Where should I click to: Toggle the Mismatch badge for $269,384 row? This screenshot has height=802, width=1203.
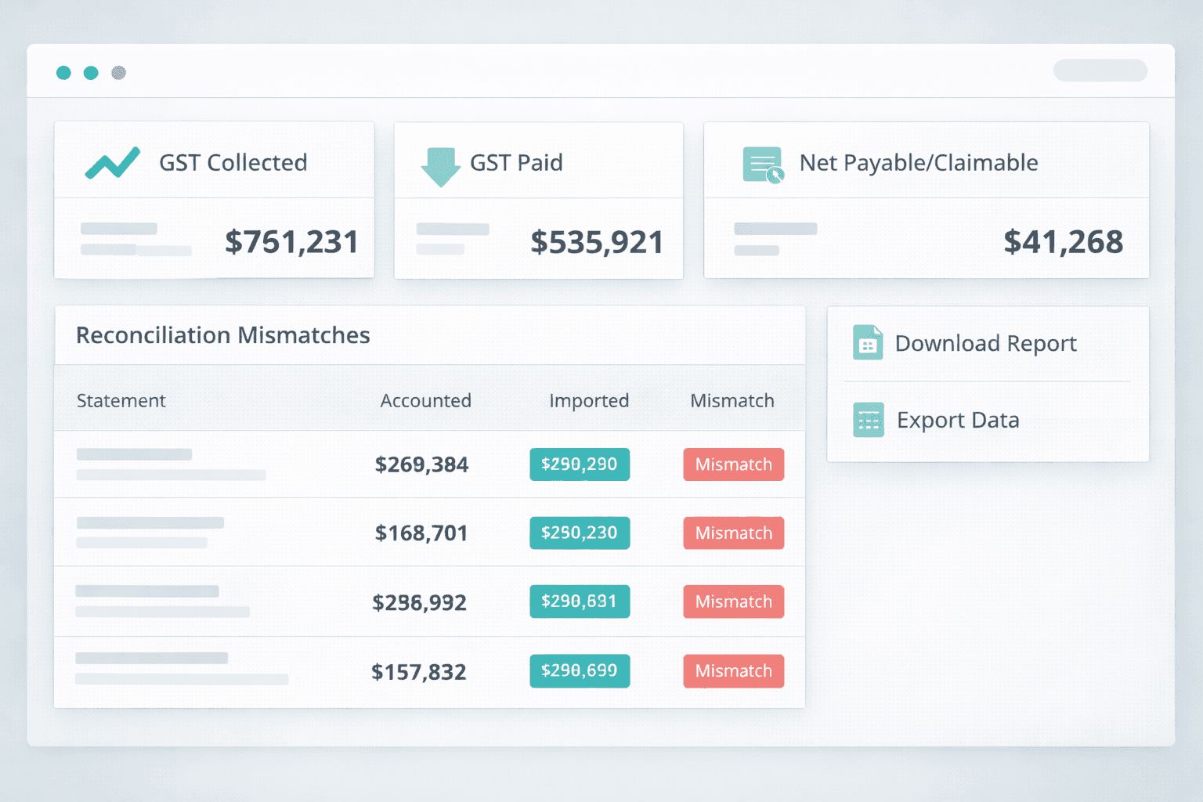coord(733,464)
